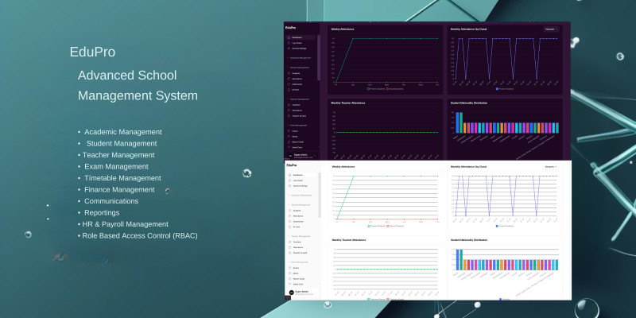Open Students in the light sidebar
The height and width of the screenshot is (318, 636).
[x=296, y=210]
